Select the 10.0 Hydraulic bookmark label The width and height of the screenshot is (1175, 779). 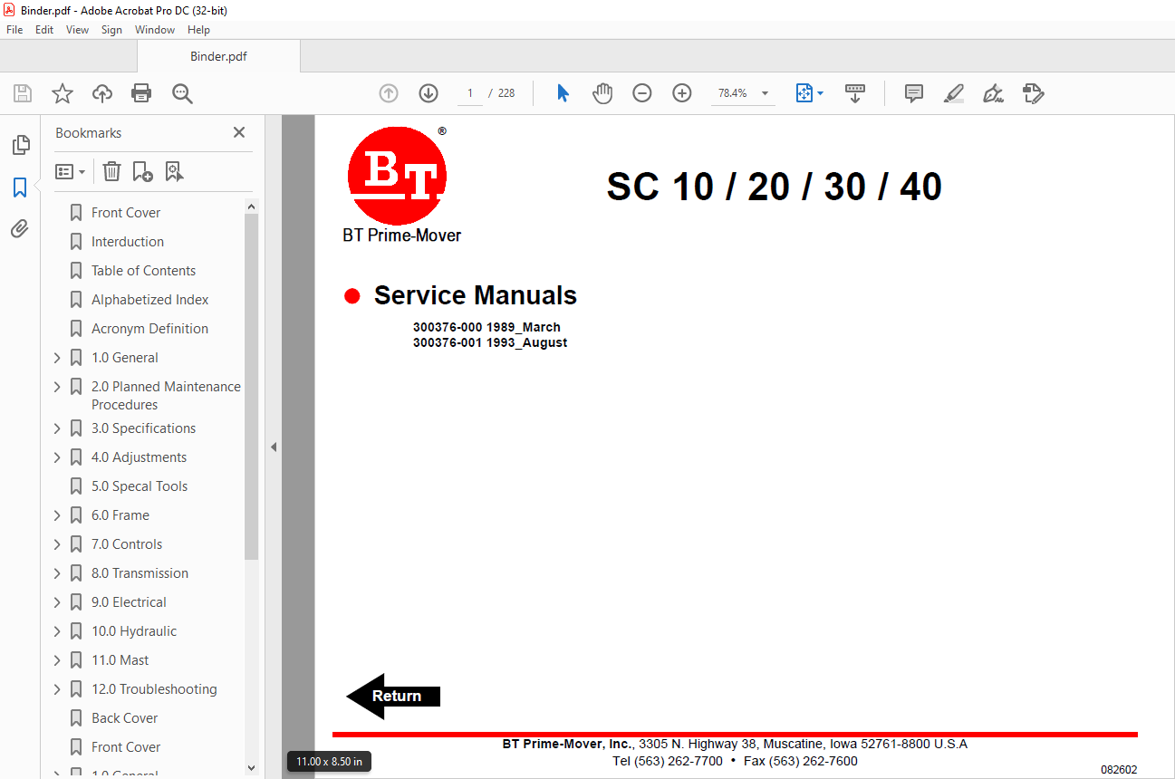click(x=134, y=631)
